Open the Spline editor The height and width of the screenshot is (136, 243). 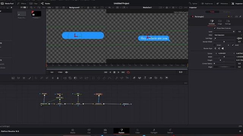(193, 3)
